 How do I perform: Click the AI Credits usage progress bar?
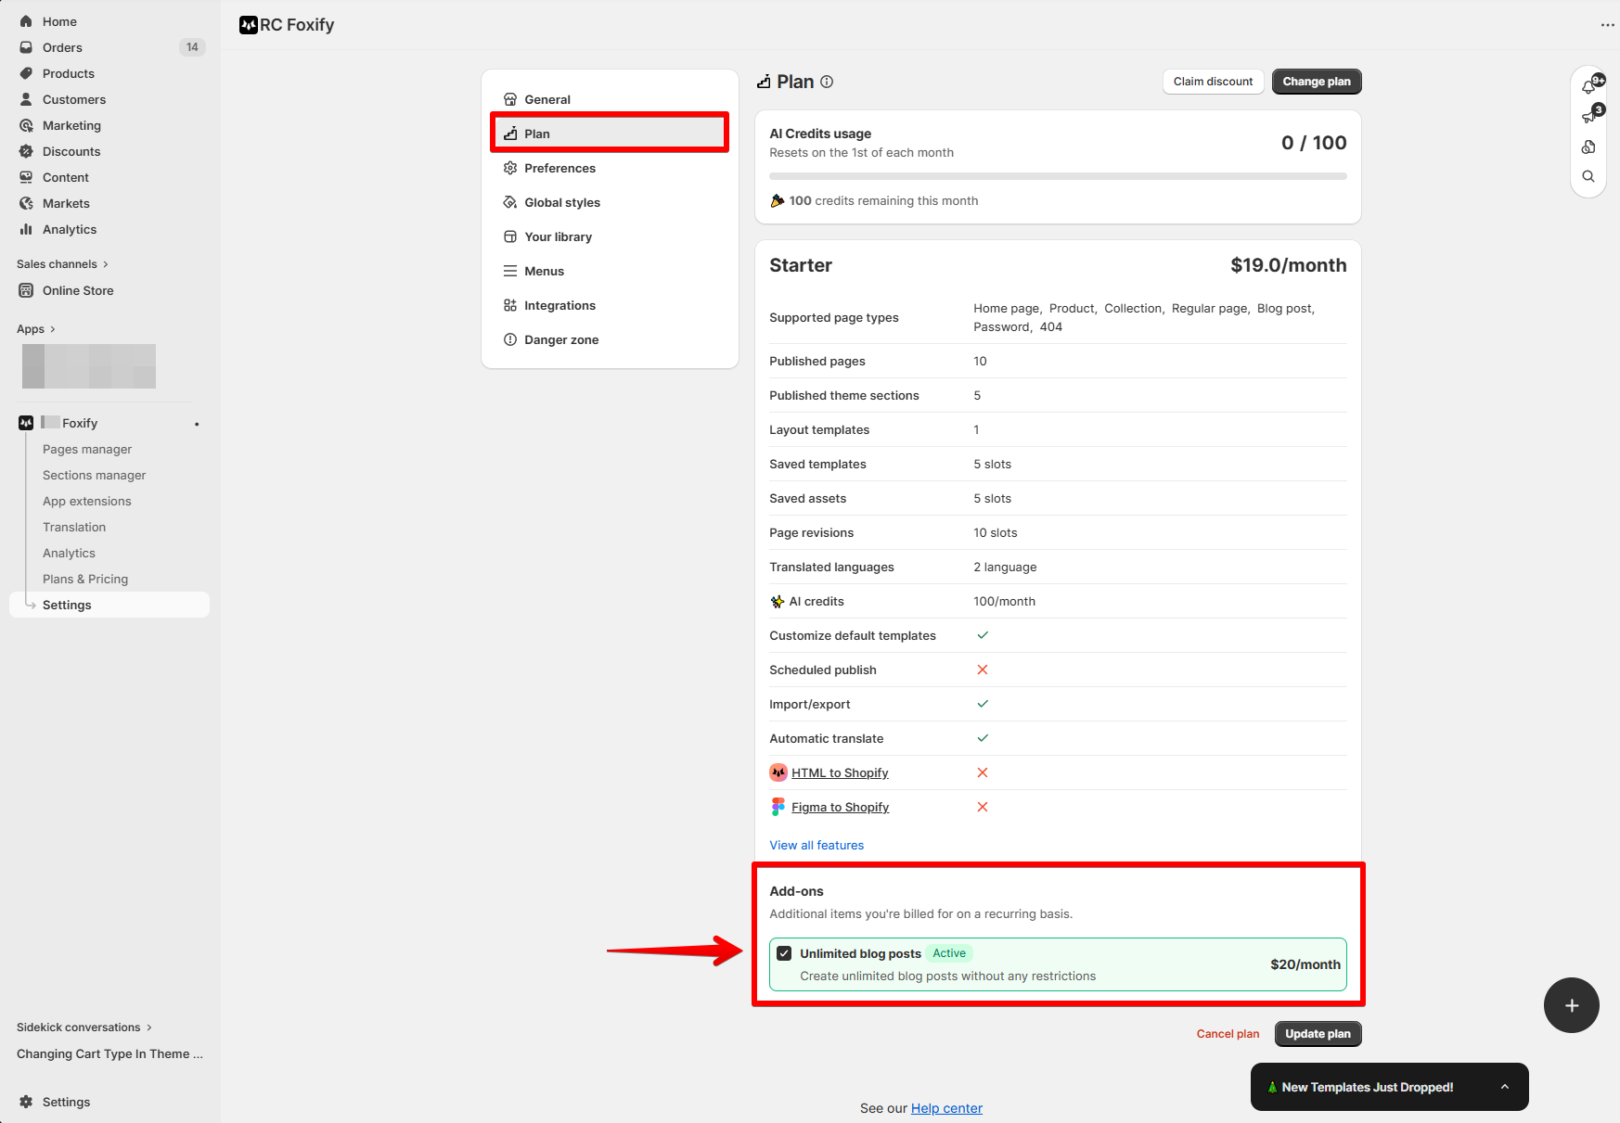(x=1058, y=176)
